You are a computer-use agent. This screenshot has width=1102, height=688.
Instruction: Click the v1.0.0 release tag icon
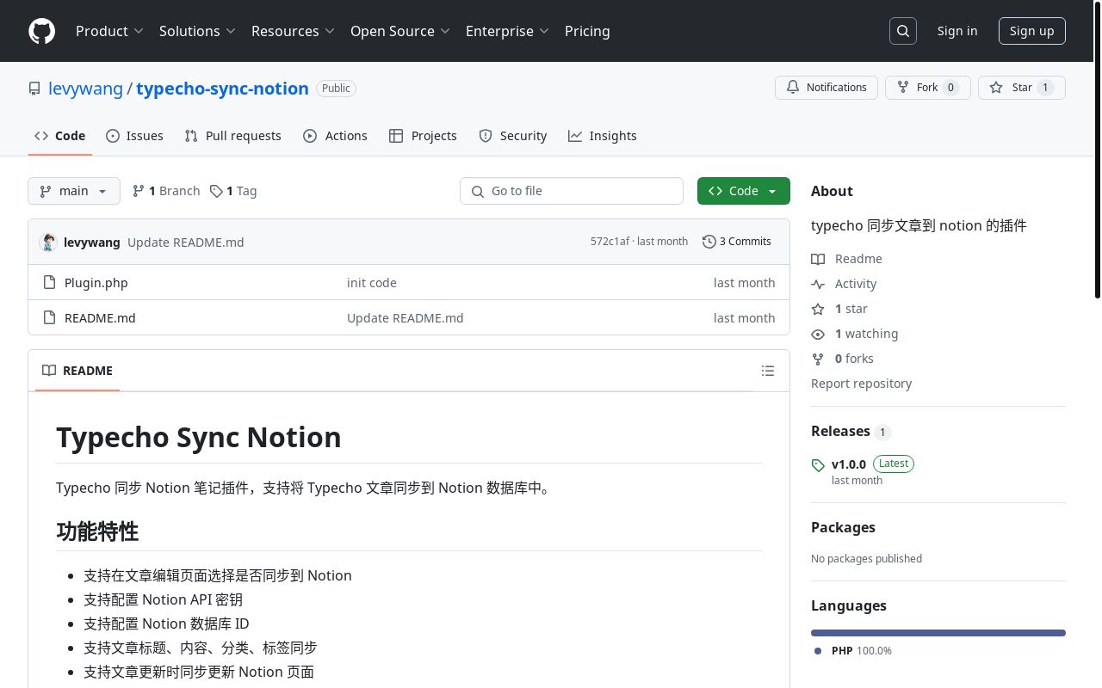[818, 465]
